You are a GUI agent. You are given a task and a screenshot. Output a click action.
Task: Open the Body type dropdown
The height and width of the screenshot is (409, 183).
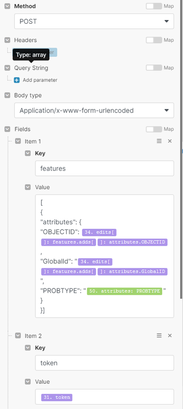pyautogui.click(x=94, y=111)
